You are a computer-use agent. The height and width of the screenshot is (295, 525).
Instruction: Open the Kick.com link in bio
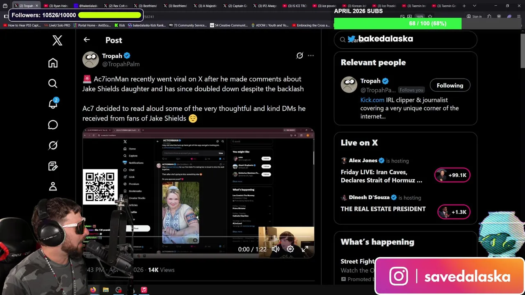[x=372, y=100]
